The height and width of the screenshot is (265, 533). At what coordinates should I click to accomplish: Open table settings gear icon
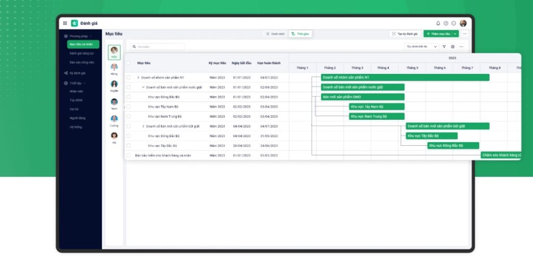click(452, 46)
